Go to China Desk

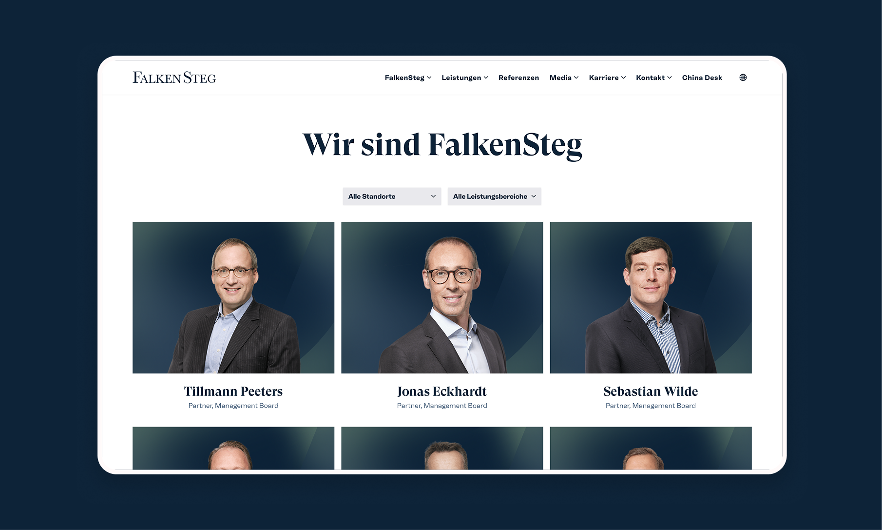click(x=702, y=78)
